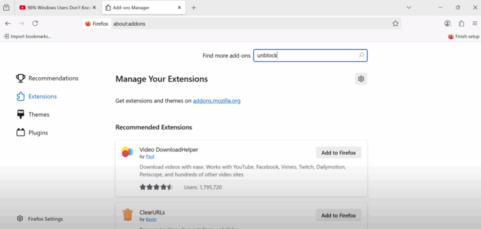Reload the current page
Screen dimensions: 481x229
pyautogui.click(x=35, y=23)
